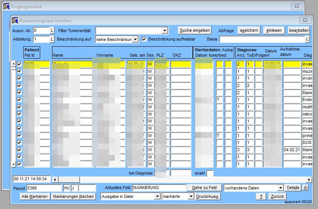
Task: Click the table's vertical scroll up arrow
Action: [x=13, y=64]
